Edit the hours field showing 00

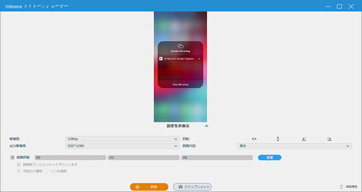pos(70,158)
